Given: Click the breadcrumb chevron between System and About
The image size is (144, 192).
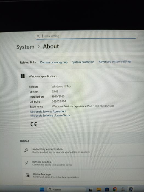Looking at the screenshot, I should (x=39, y=47).
